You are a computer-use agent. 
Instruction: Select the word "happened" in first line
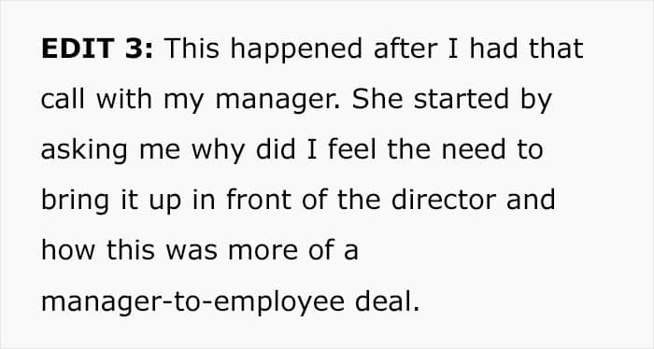(x=296, y=50)
